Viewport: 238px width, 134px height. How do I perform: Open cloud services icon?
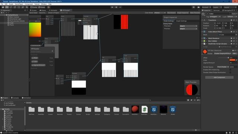click(x=198, y=7)
